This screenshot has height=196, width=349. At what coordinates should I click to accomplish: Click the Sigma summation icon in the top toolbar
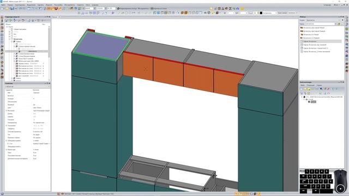(x=230, y=9)
